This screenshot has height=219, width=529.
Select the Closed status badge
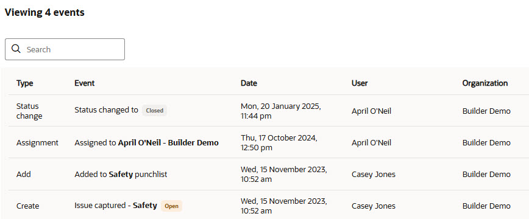click(x=155, y=111)
